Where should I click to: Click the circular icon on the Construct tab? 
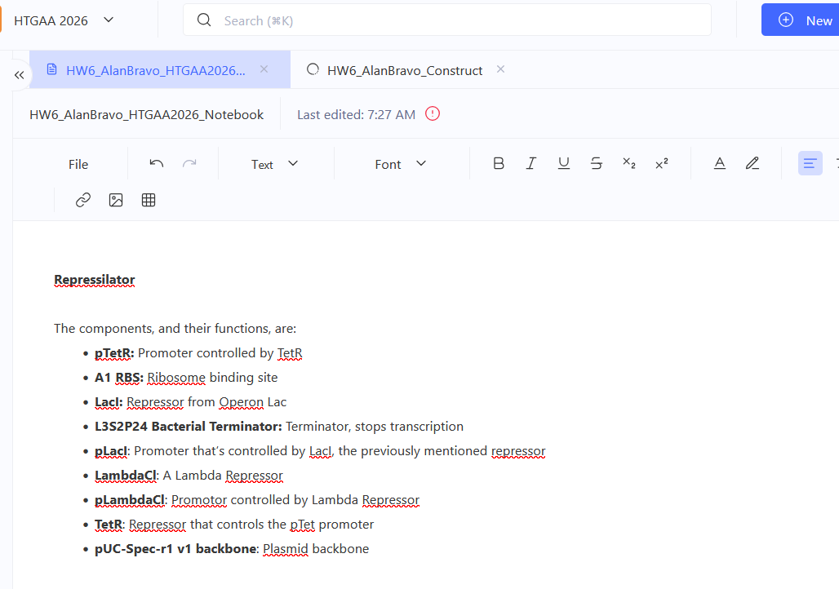pyautogui.click(x=313, y=69)
